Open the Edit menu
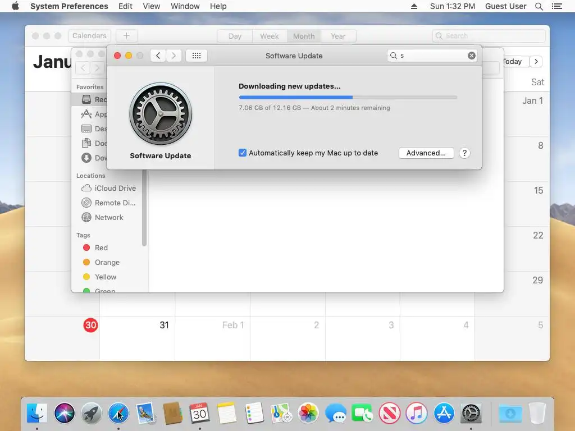Screen dimensions: 575x431 pos(125,6)
